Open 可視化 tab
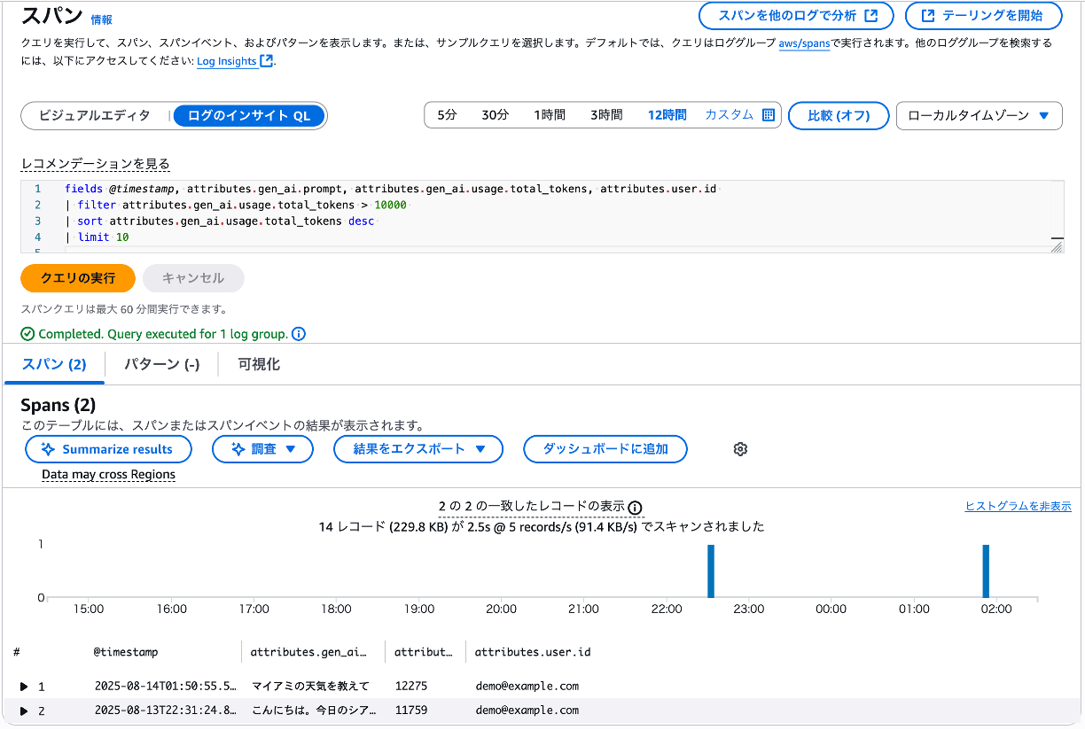The height and width of the screenshot is (730, 1085). point(259,364)
